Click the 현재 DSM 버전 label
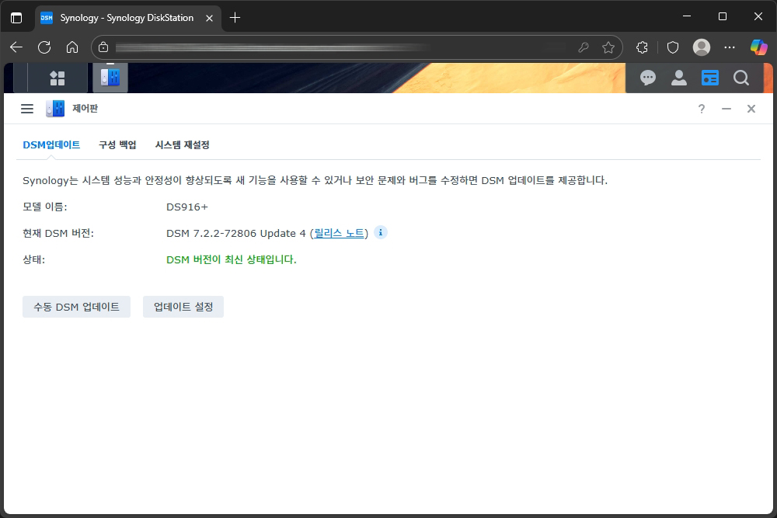Viewport: 777px width, 518px height. click(58, 233)
